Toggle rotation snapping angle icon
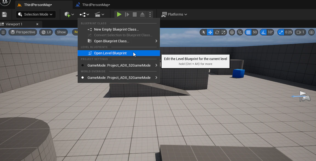The height and width of the screenshot is (161, 316). pos(263,32)
